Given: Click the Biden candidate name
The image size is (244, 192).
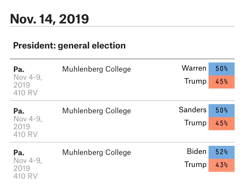Looking at the screenshot, I should (x=197, y=152).
